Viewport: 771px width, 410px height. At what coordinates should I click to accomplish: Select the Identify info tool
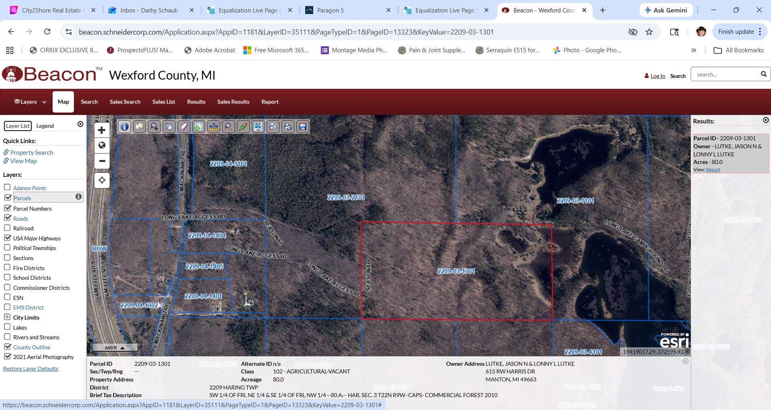pos(124,127)
